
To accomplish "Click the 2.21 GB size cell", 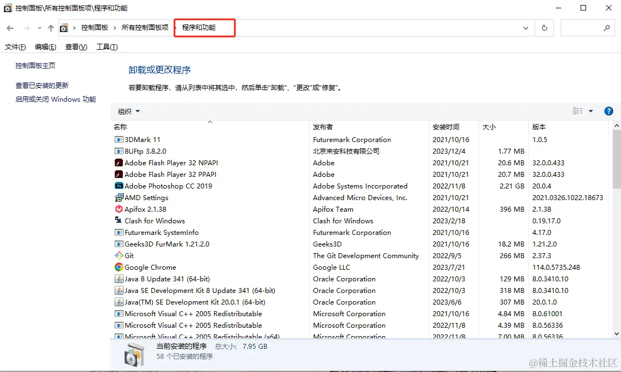I will point(512,186).
